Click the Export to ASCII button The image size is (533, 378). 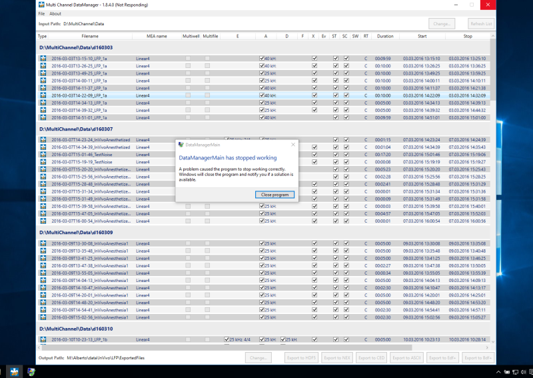click(406, 357)
